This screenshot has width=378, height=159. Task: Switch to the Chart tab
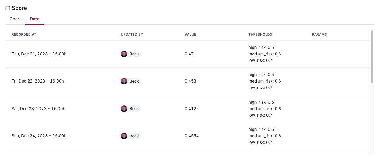15,19
